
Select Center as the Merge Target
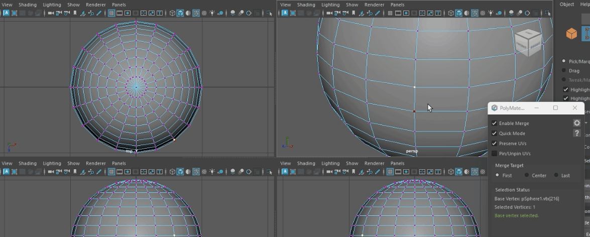pos(527,175)
